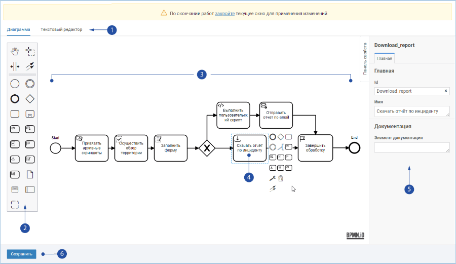This screenshot has height=264, width=456.
Task: Pick dashed group icon in palette
Action: coord(15,205)
